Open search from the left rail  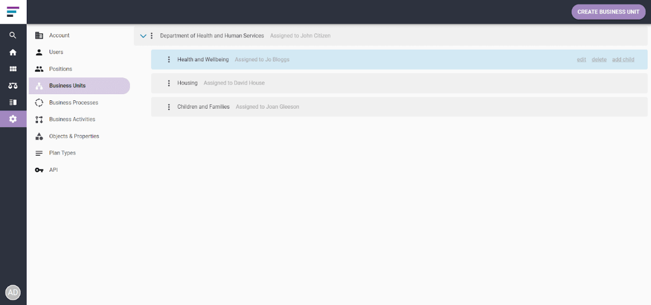(x=13, y=35)
